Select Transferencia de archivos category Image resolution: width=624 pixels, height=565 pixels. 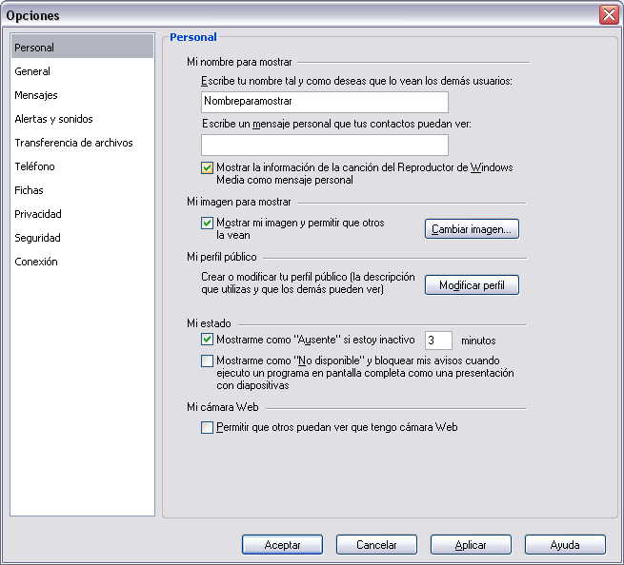point(82,143)
